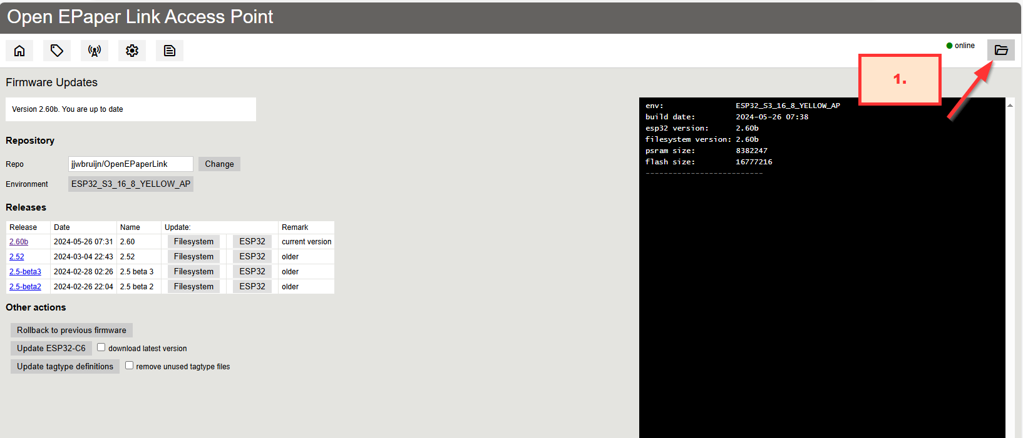Enable remove unused tagtype files checkbox

129,366
